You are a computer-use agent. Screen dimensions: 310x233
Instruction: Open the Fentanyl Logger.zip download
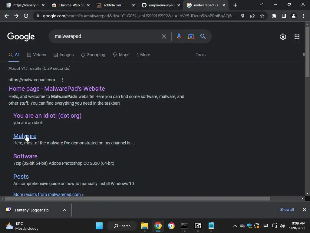31,210
